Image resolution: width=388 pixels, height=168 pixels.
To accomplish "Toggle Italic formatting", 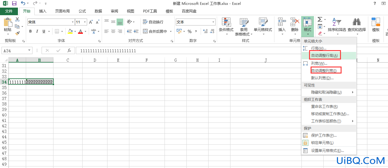I will (x=37, y=31).
